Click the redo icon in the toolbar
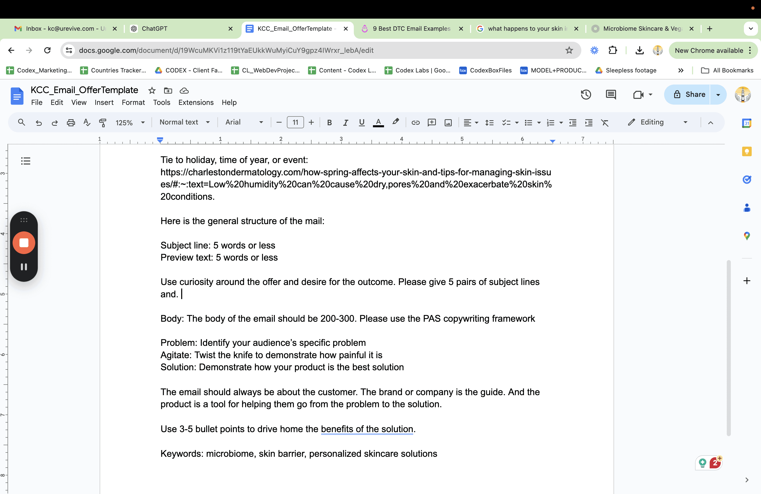Image resolution: width=761 pixels, height=494 pixels. pos(55,122)
